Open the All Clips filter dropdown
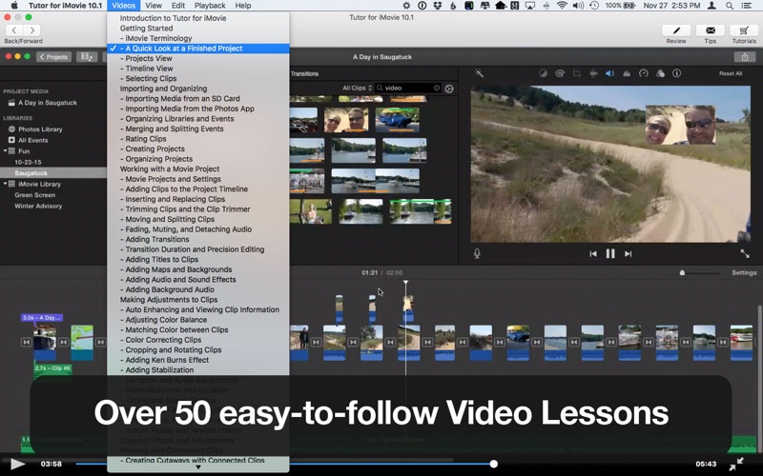The image size is (763, 476). (357, 88)
